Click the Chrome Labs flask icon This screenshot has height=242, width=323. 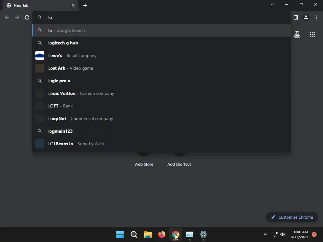297,34
